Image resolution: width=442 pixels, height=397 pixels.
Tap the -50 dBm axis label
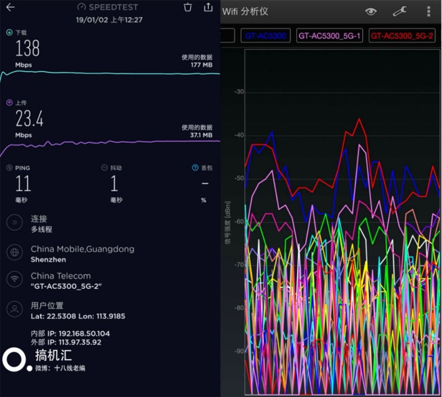click(x=239, y=178)
